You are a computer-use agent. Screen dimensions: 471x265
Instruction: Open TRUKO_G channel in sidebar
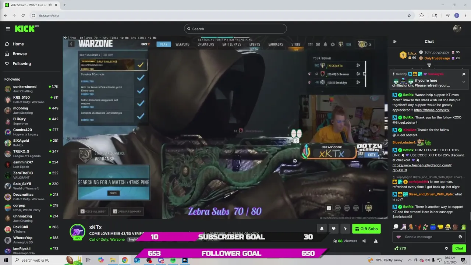point(31,153)
